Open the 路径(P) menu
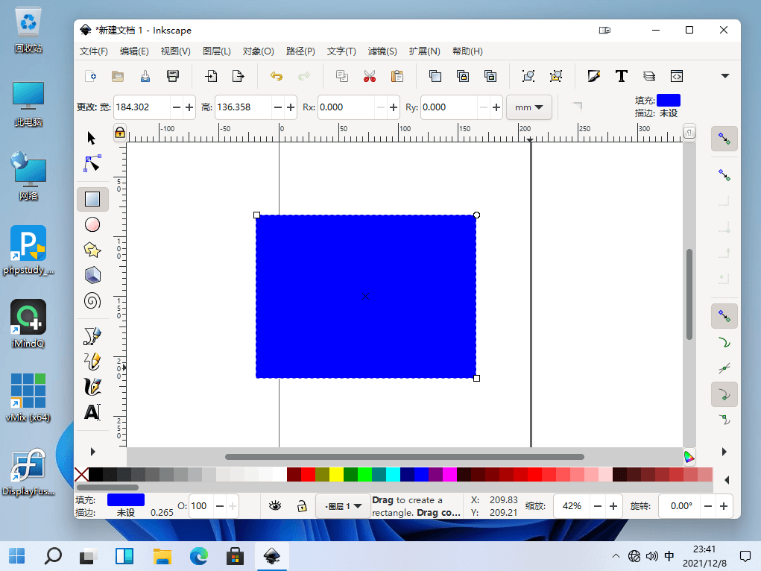 tap(301, 51)
